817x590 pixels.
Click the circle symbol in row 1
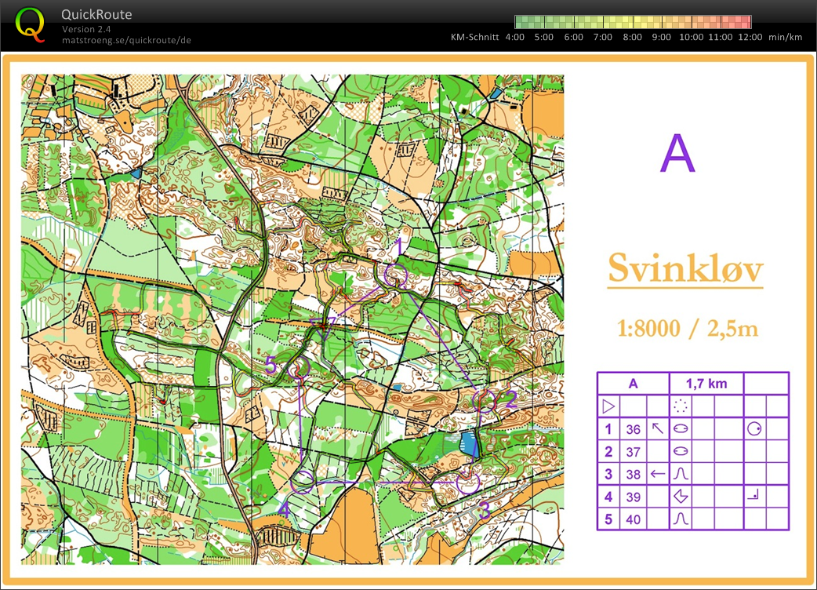pos(754,429)
